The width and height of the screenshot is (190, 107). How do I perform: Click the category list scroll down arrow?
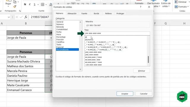tap(80, 69)
